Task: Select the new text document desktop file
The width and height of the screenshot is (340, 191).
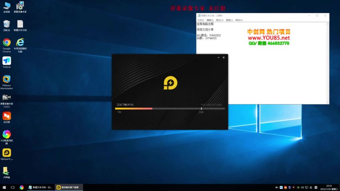Action: [20, 26]
